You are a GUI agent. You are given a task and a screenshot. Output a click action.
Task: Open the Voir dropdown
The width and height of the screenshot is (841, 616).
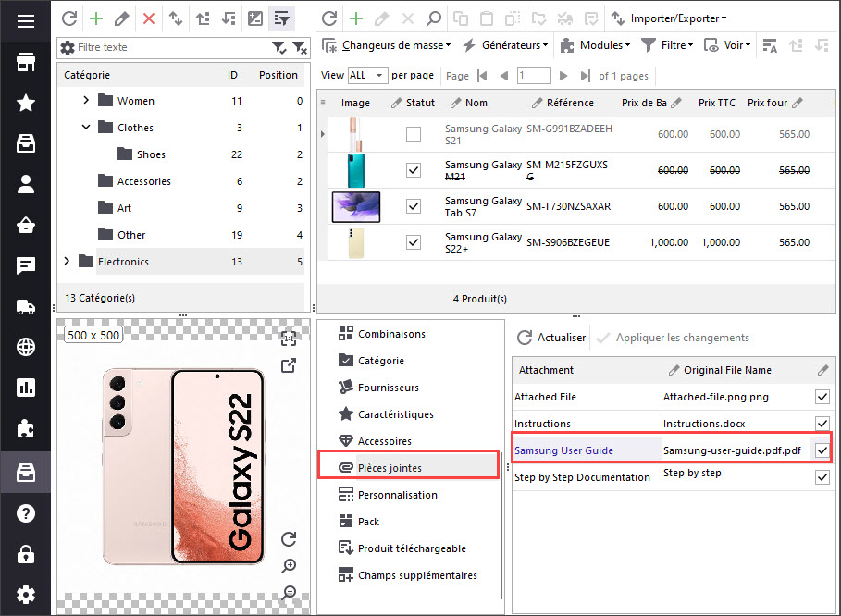(727, 45)
